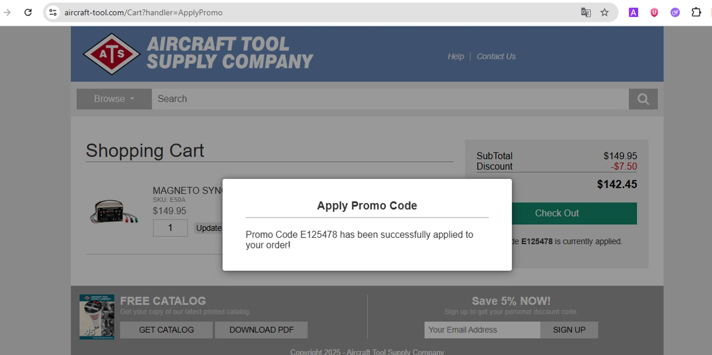Click the copyright footer text
712x355 pixels.
pos(367,352)
